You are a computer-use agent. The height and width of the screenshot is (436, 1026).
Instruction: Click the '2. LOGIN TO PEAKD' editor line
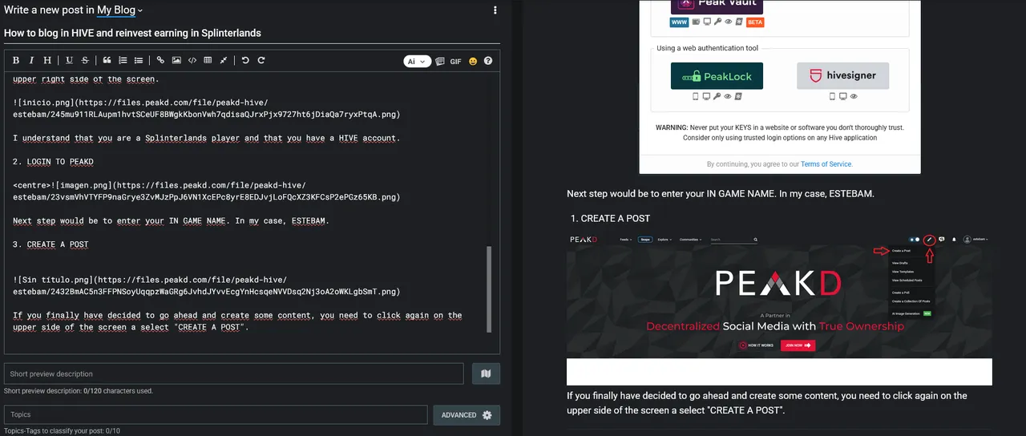pos(53,162)
